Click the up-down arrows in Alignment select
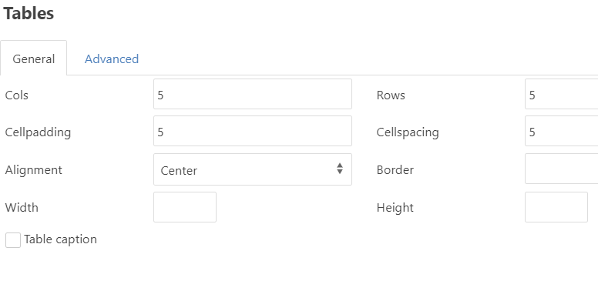This screenshot has height=291, width=598. coord(339,169)
